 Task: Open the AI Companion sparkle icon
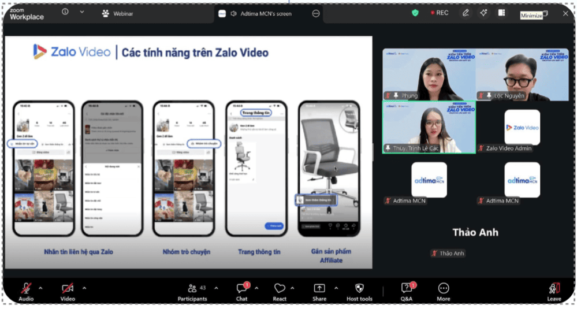click(483, 13)
